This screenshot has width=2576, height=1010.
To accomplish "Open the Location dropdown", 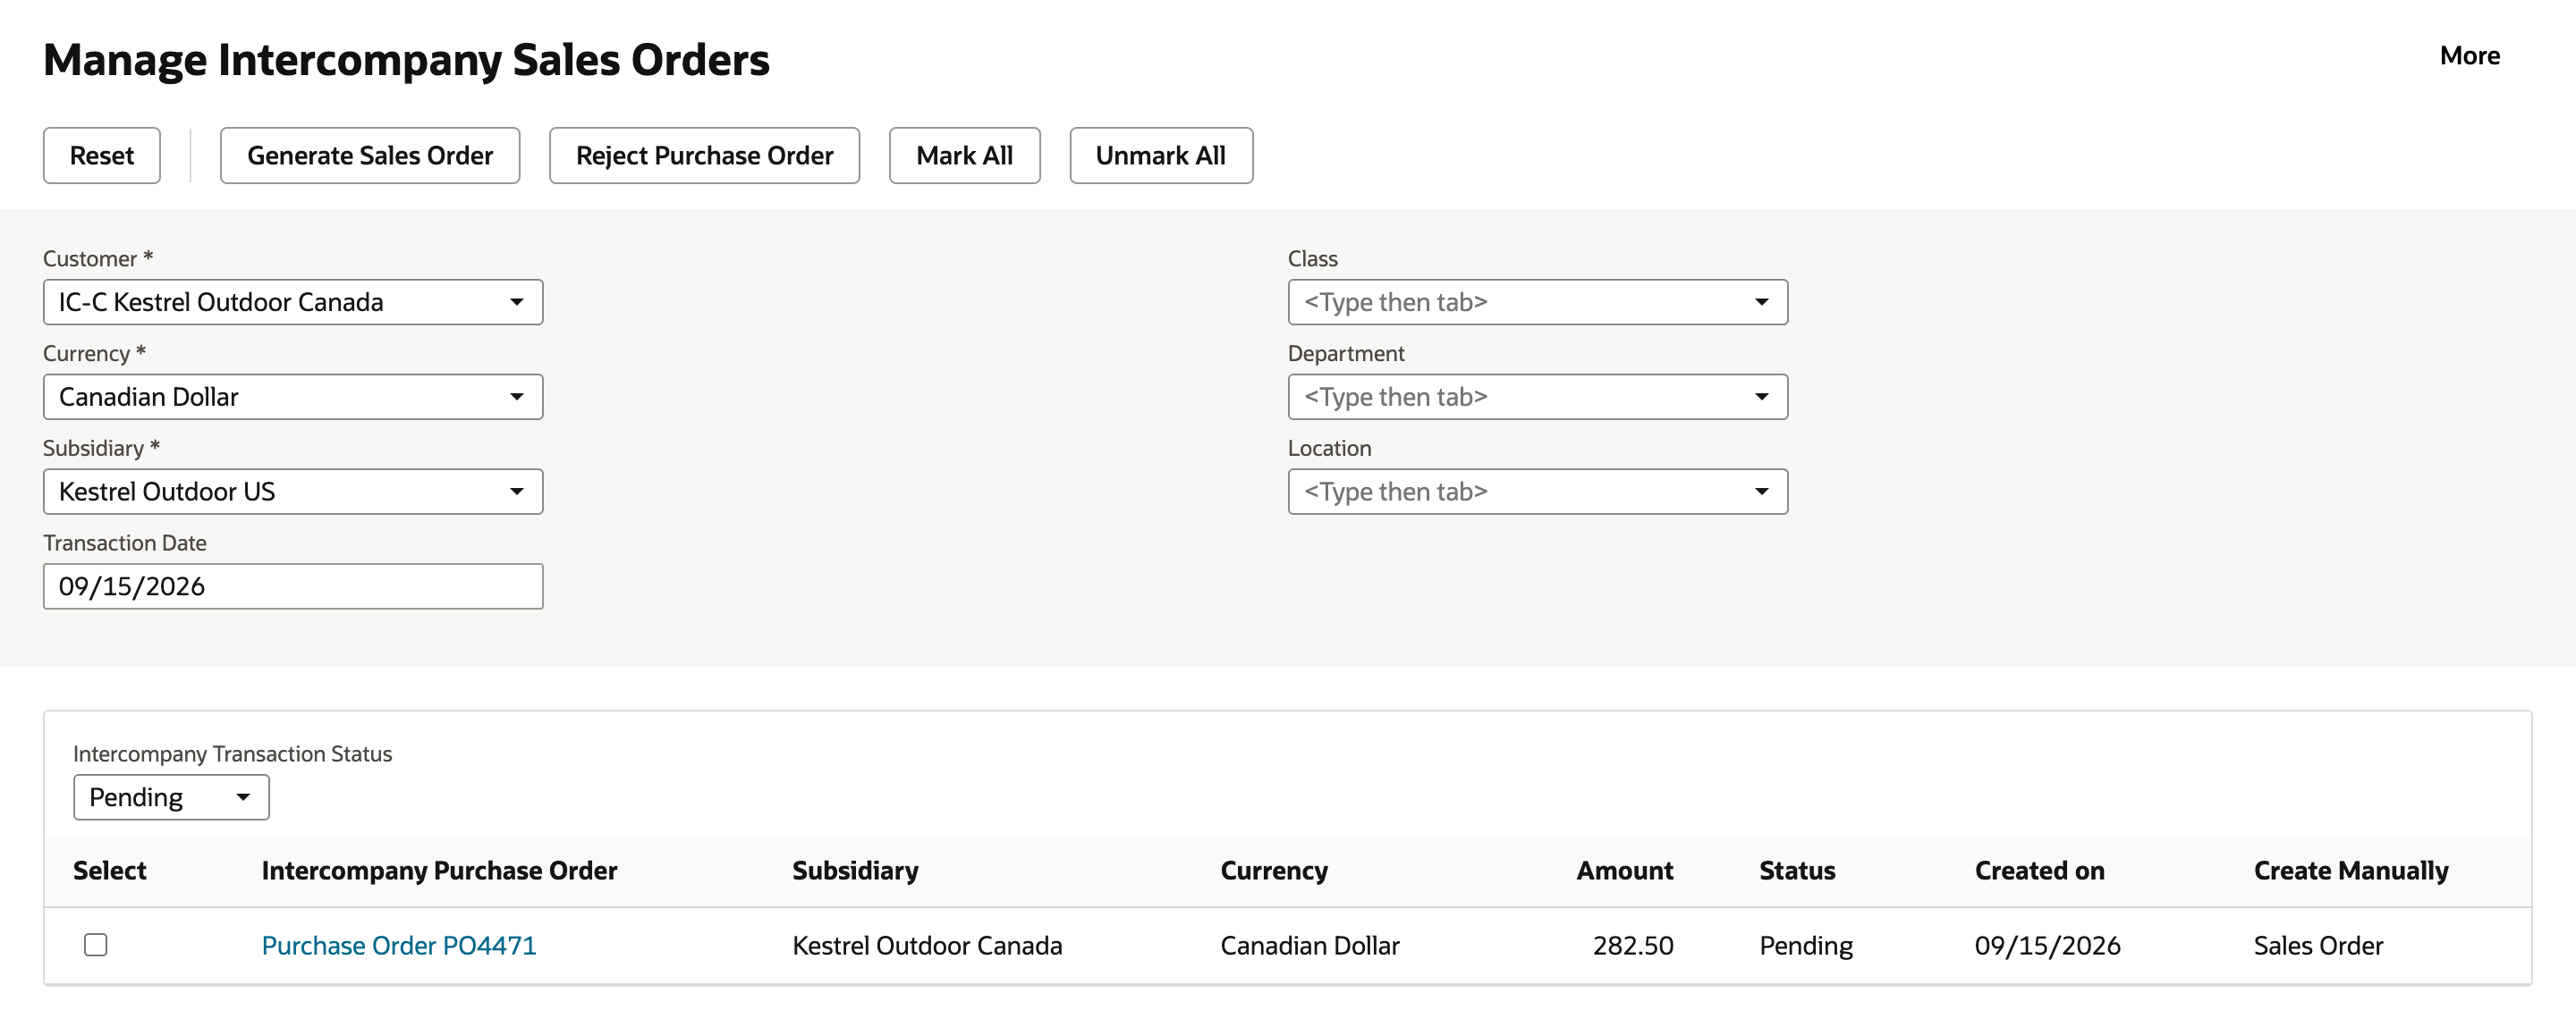I will [1537, 492].
